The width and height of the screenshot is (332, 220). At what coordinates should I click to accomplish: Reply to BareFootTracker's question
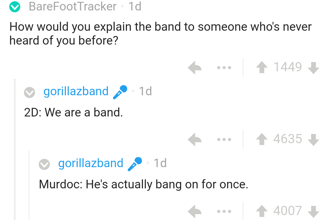pos(195,67)
